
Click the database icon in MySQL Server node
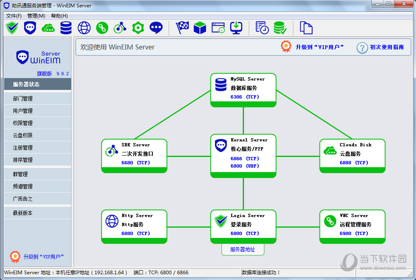point(221,85)
